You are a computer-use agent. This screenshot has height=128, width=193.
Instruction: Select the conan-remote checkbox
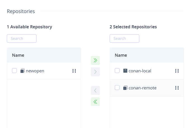click(x=117, y=88)
